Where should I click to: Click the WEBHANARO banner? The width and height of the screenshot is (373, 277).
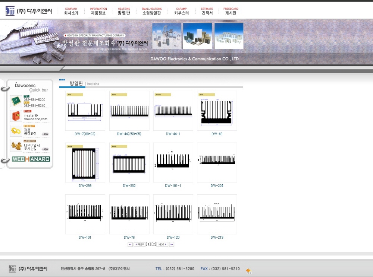point(31,159)
